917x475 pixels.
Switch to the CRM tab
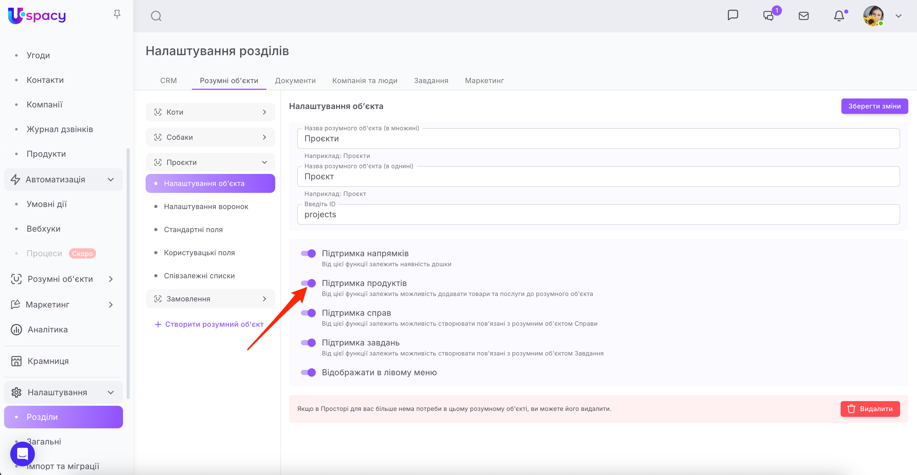coord(168,81)
